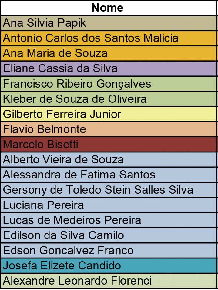Select Alessandra de Fatima Santos cell
Image resolution: width=218 pixels, height=290 pixels.
coord(79,175)
